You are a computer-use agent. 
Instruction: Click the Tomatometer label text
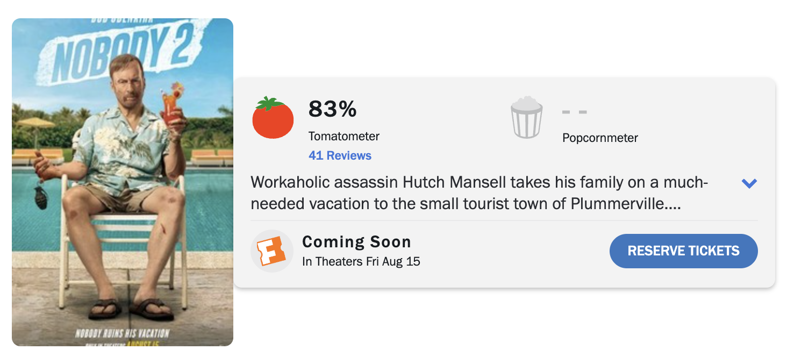click(344, 137)
